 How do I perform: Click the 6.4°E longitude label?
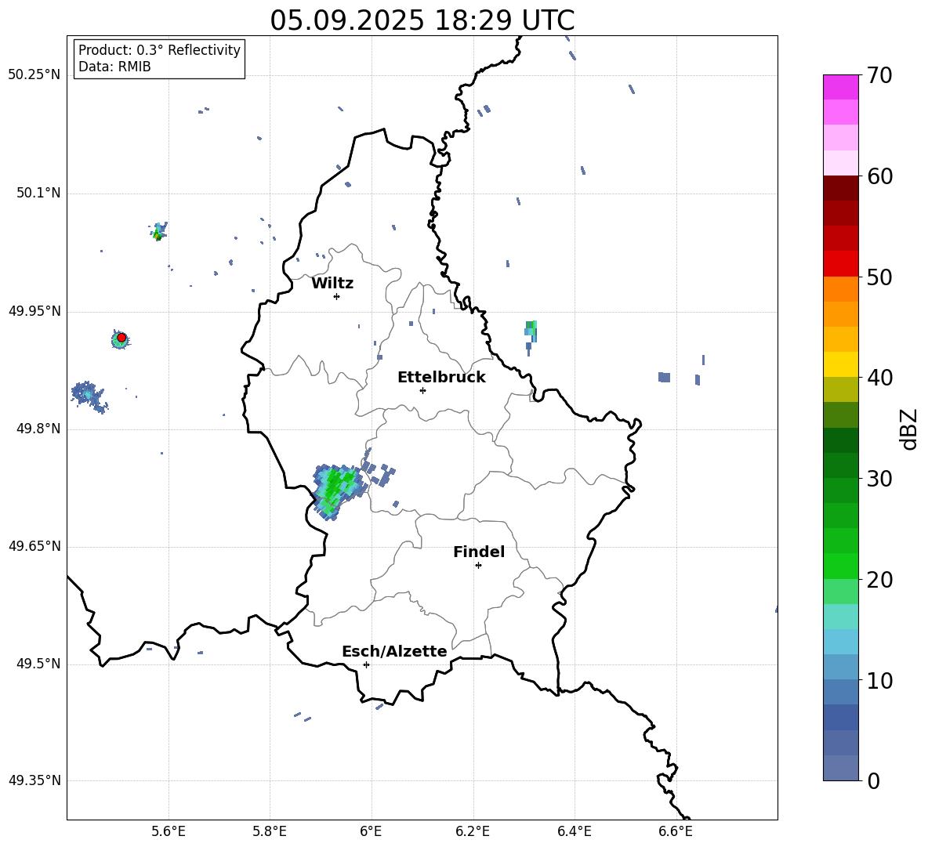point(574,831)
